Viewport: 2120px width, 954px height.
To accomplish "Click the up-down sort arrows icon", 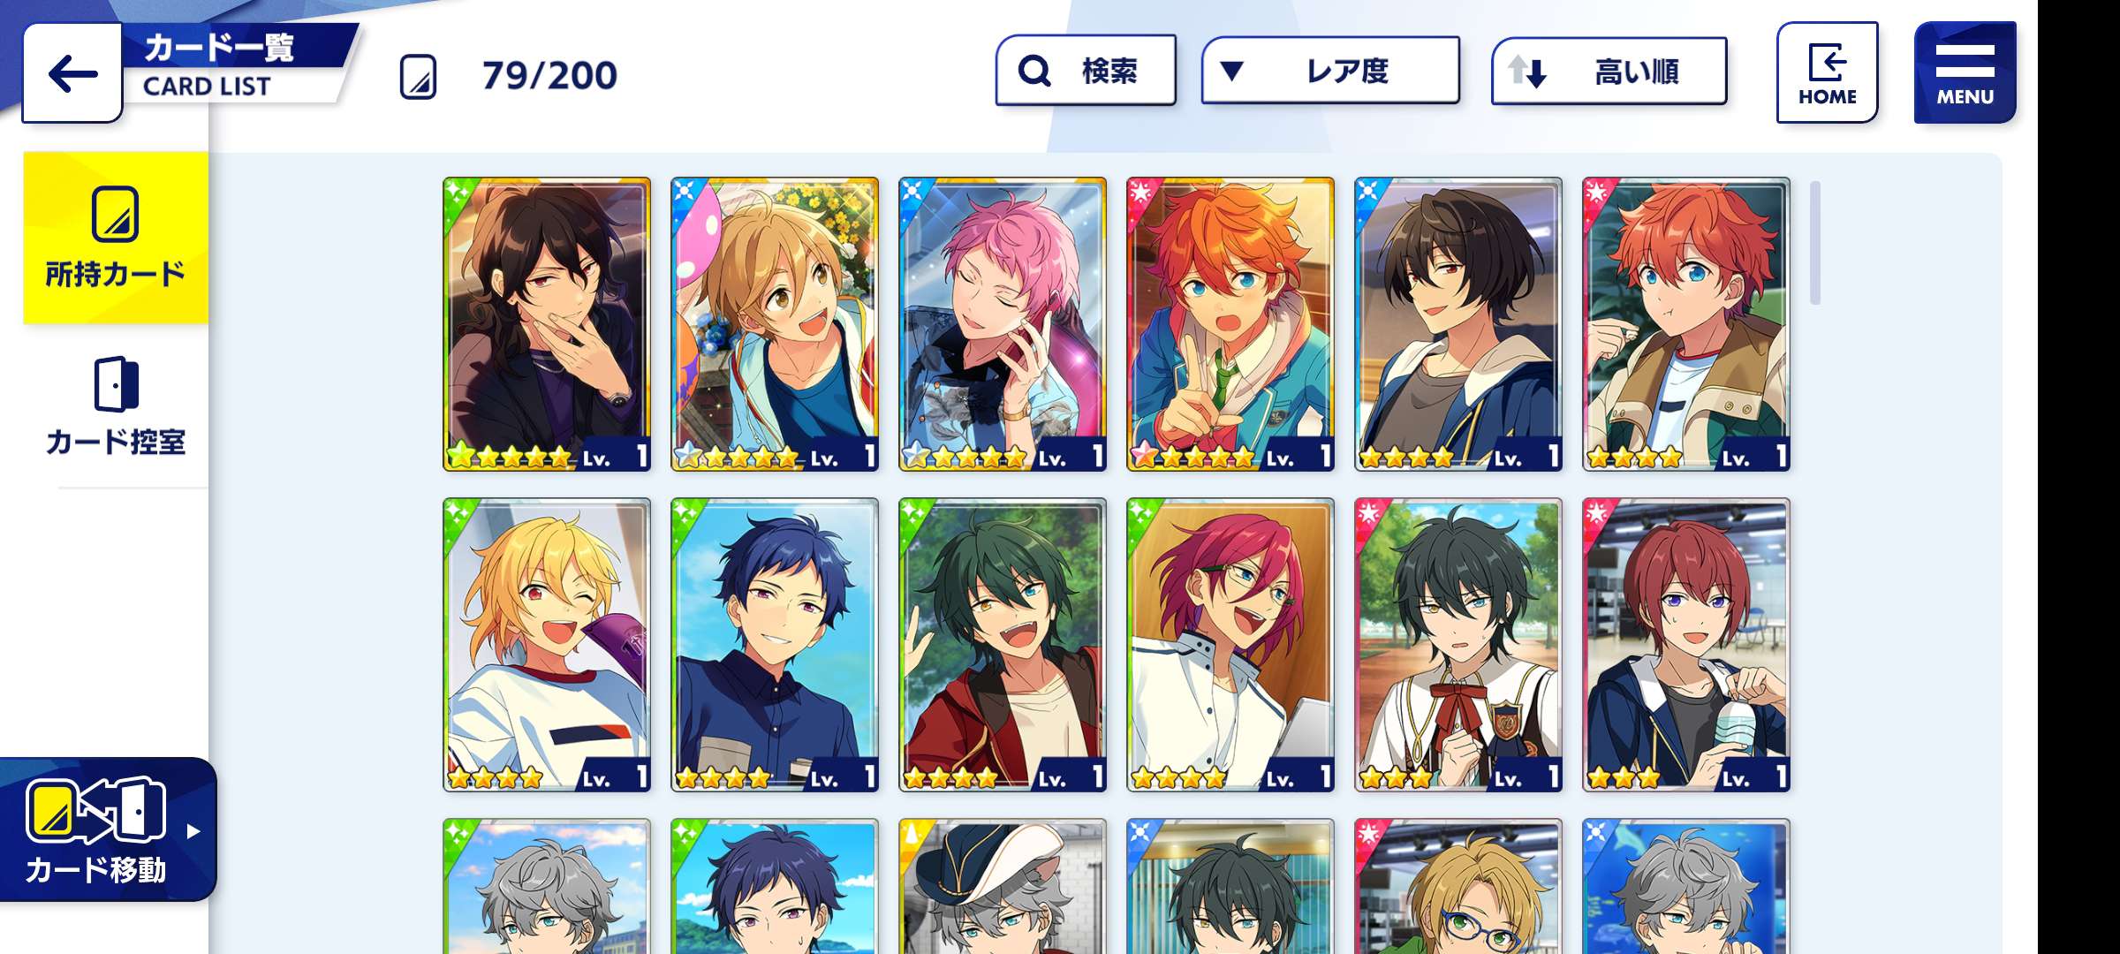I will (x=1526, y=71).
